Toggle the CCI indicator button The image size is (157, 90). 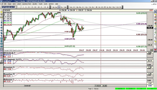point(74,7)
